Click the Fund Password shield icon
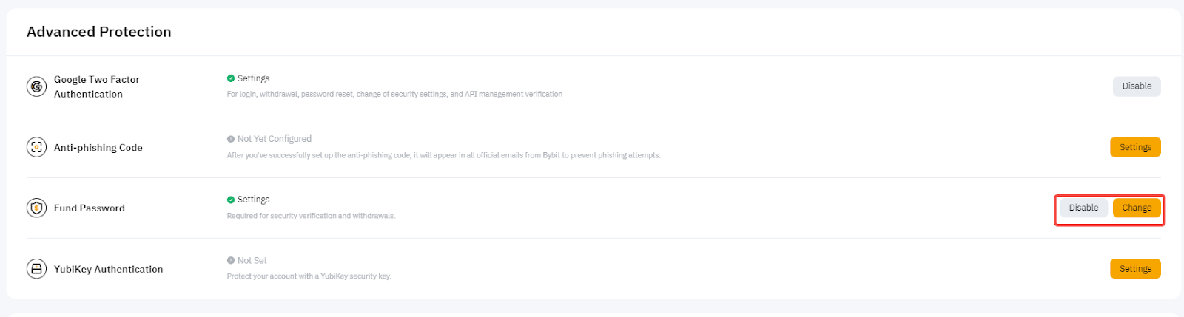Screen dimensions: 1184x317 pyautogui.click(x=36, y=208)
